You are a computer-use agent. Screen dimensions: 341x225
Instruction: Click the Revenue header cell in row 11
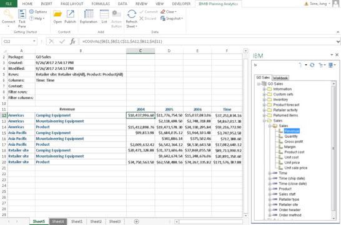(67, 109)
